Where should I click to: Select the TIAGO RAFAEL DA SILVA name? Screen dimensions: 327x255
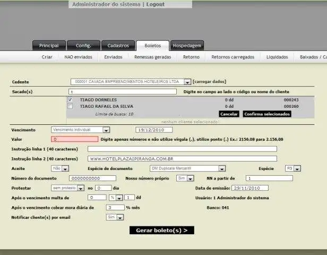107,106
